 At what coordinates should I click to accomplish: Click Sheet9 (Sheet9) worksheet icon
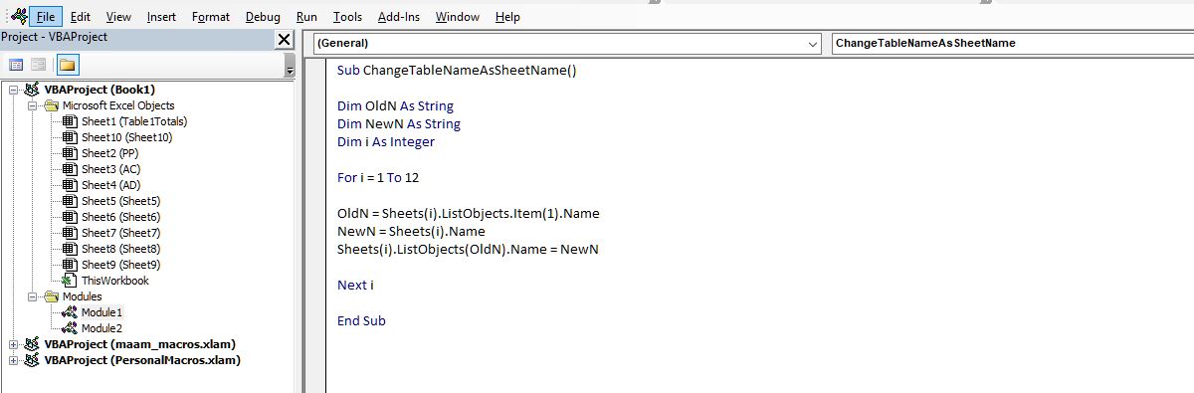pos(69,265)
